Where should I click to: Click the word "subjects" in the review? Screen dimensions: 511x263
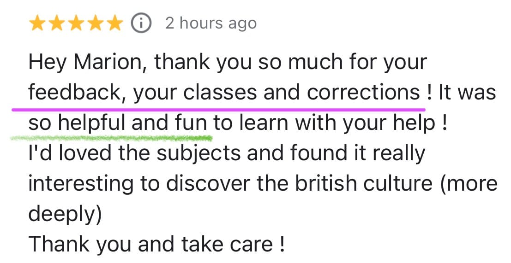(199, 153)
